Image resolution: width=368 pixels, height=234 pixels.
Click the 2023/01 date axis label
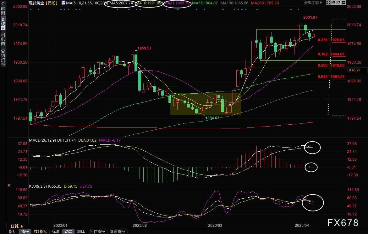[x=60, y=225]
